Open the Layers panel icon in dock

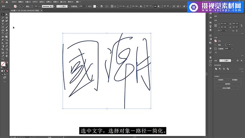click(210, 57)
